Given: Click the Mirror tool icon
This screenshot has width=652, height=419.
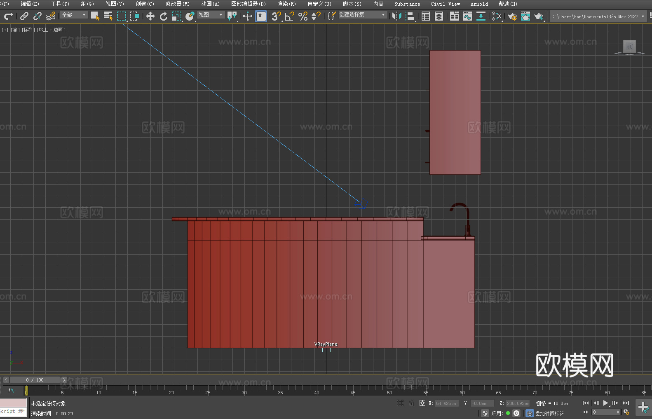Looking at the screenshot, I should [x=397, y=16].
